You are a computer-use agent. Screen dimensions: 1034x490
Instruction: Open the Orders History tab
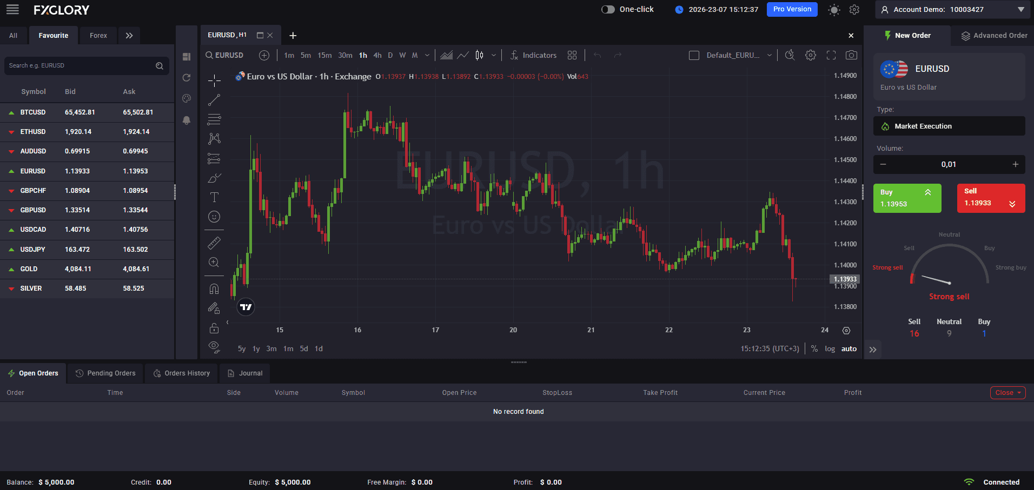pyautogui.click(x=181, y=373)
